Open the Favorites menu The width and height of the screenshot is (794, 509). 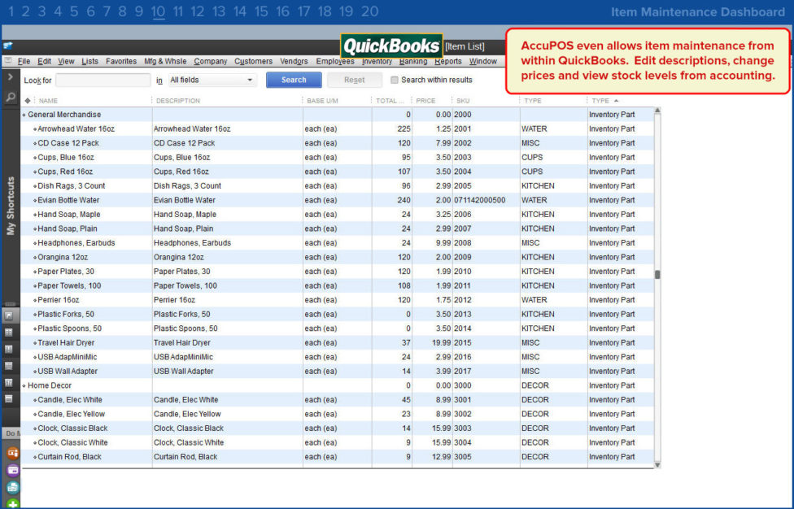click(121, 61)
